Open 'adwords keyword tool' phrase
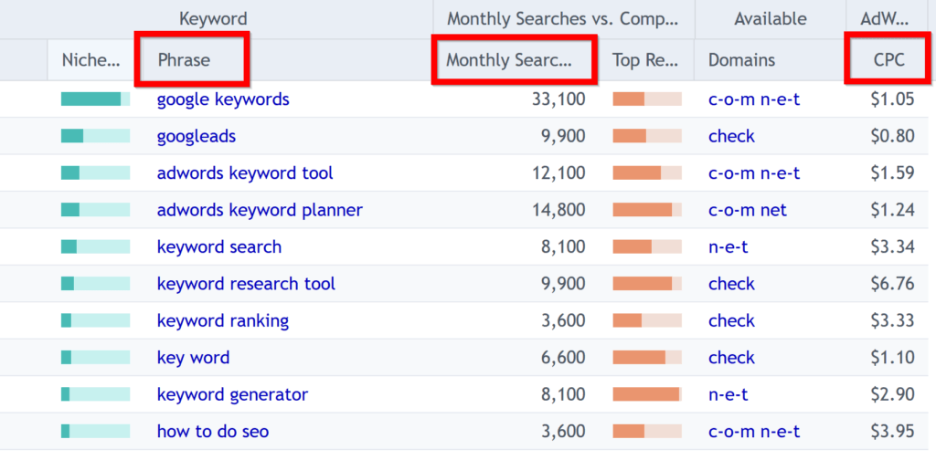 [x=245, y=172]
